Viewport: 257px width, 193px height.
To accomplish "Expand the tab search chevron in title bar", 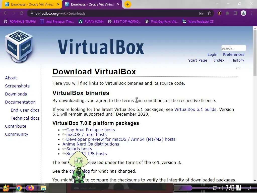I will (x=217, y=4).
